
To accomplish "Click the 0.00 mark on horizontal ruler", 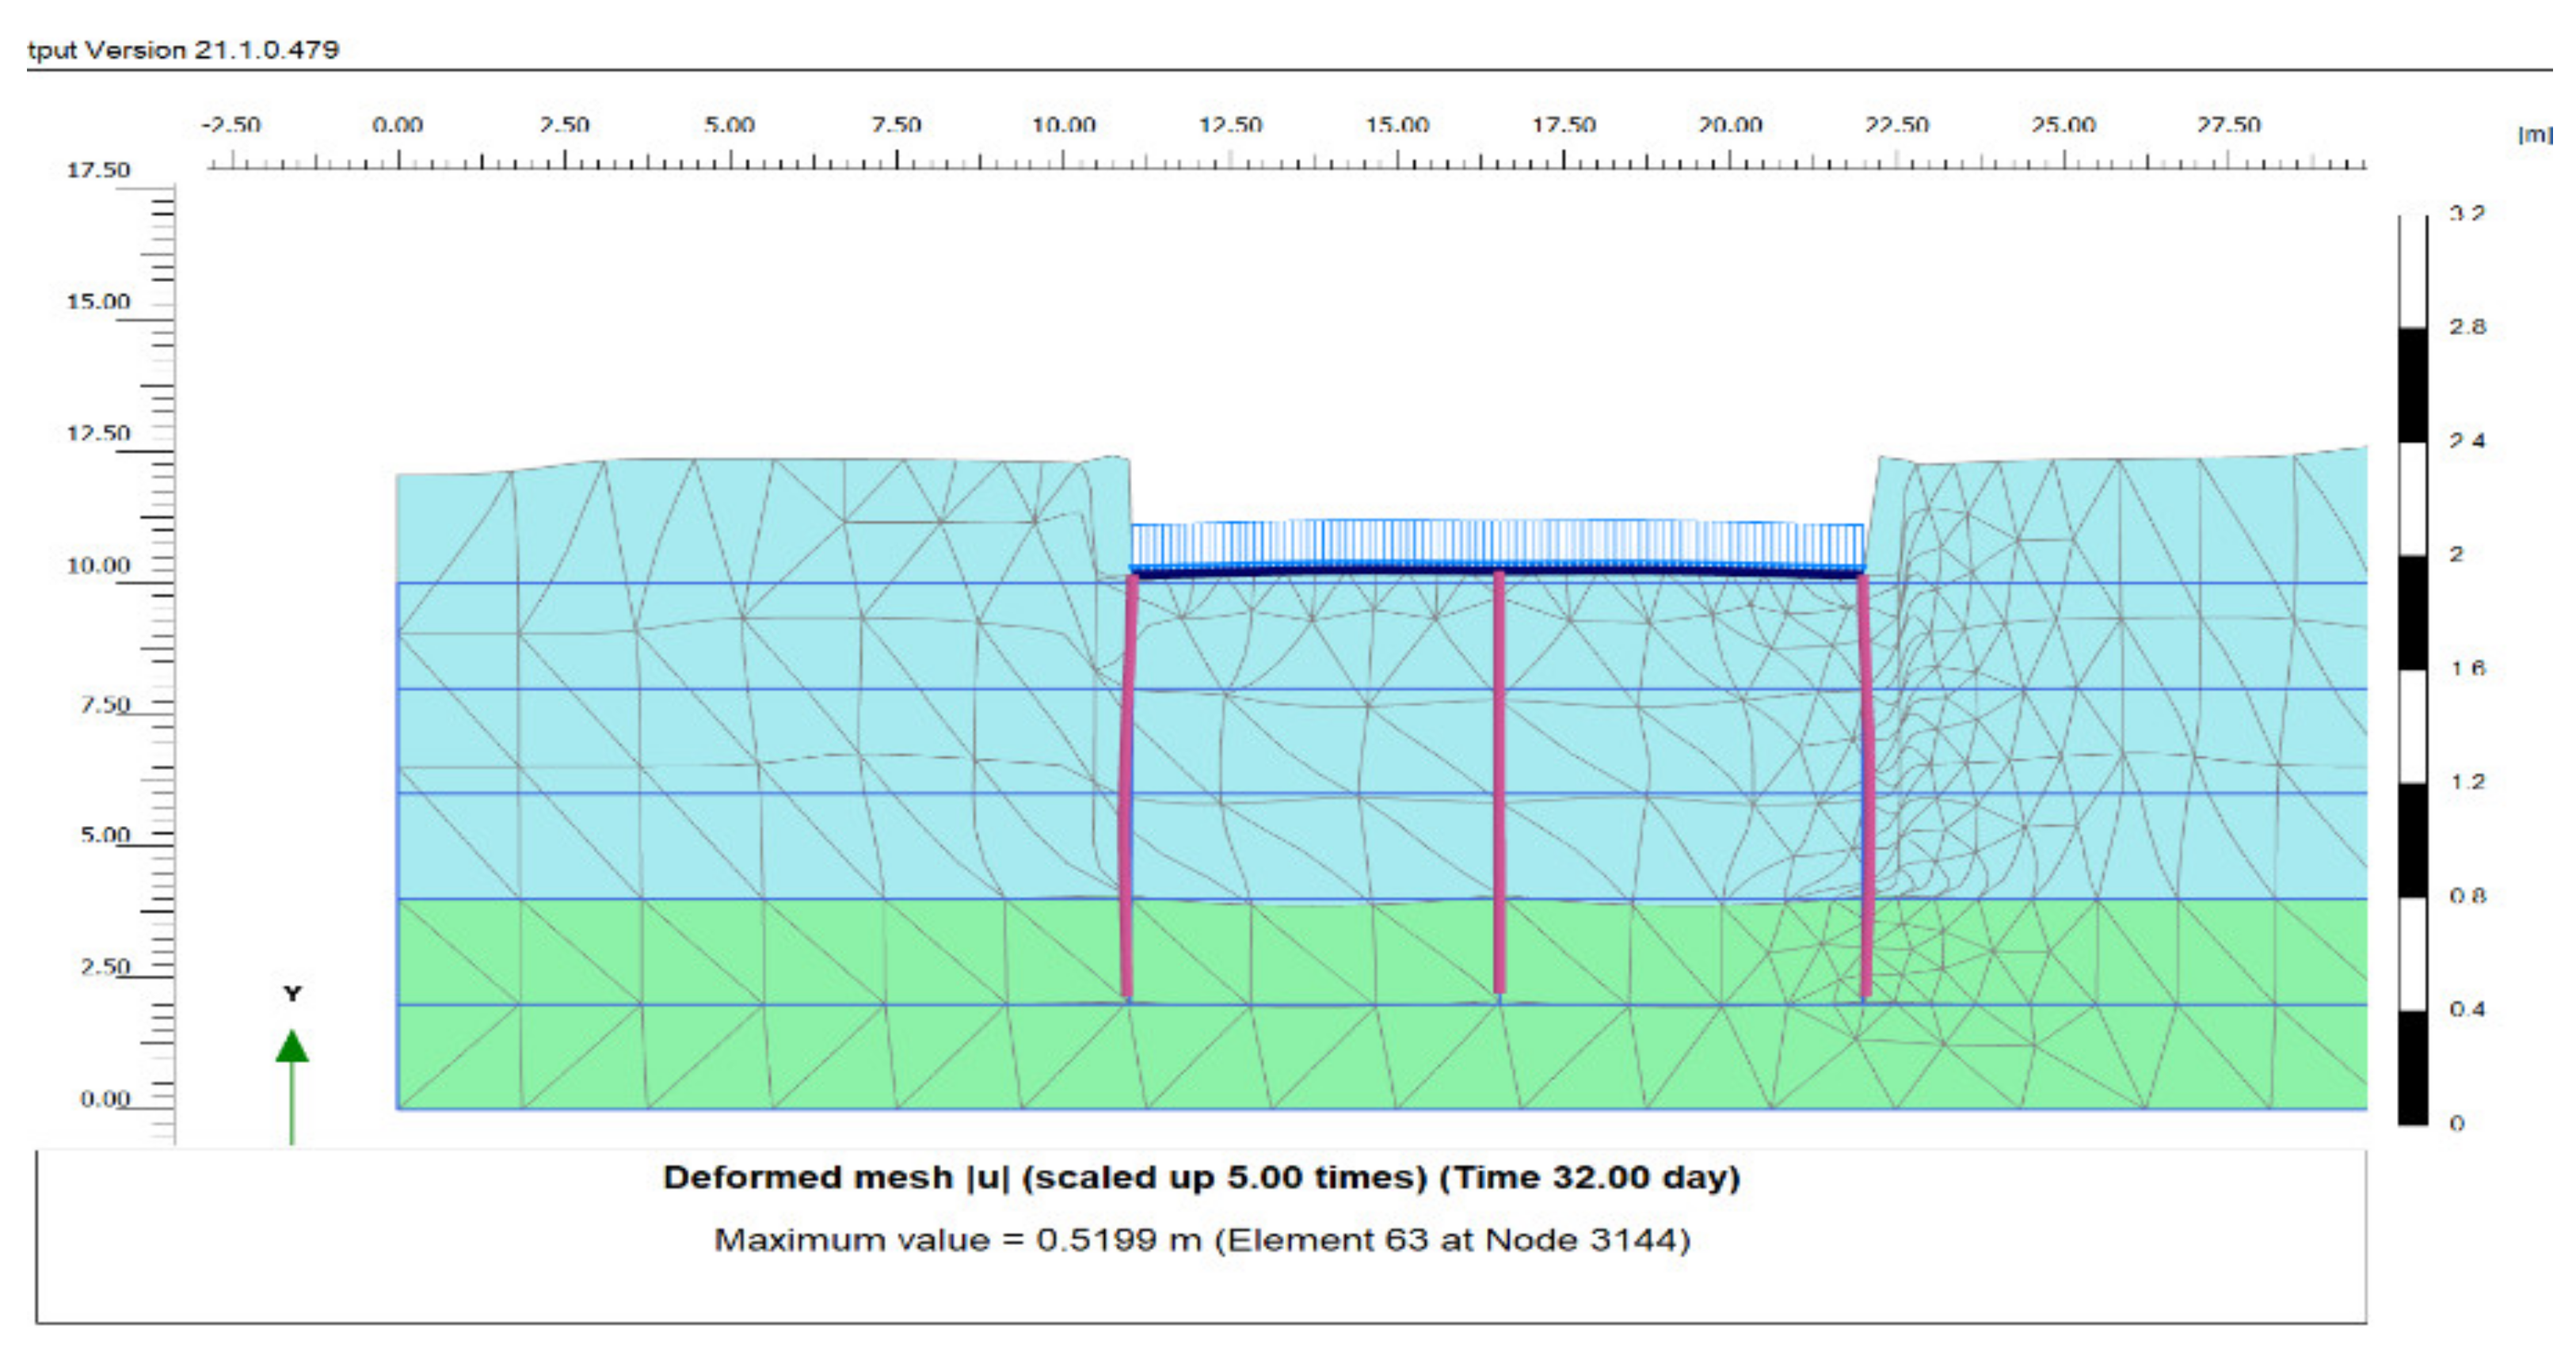I will (x=398, y=126).
